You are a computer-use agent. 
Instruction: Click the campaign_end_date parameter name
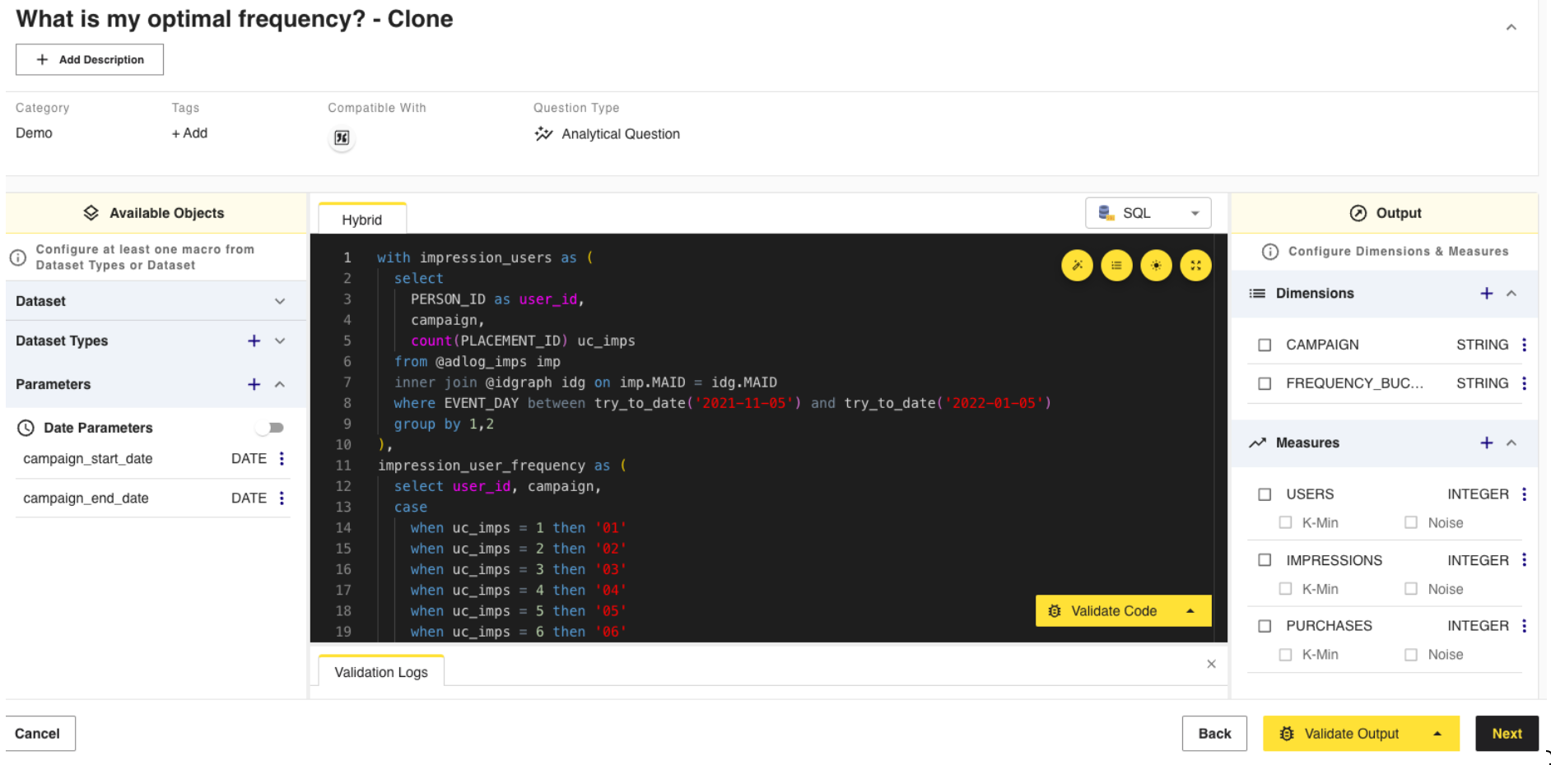86,498
